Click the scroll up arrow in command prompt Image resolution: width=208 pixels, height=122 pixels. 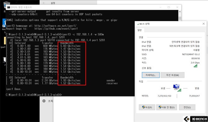click(180, 12)
